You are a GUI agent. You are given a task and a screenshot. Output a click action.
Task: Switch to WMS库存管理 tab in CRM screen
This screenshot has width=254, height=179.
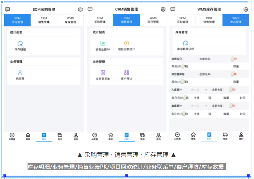click(x=153, y=20)
